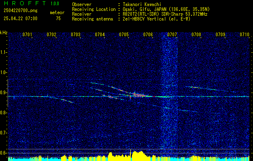Image resolution: width=253 pixels, height=161 pixels.
Task: Click the 0710 time marker
Action: click(x=245, y=34)
